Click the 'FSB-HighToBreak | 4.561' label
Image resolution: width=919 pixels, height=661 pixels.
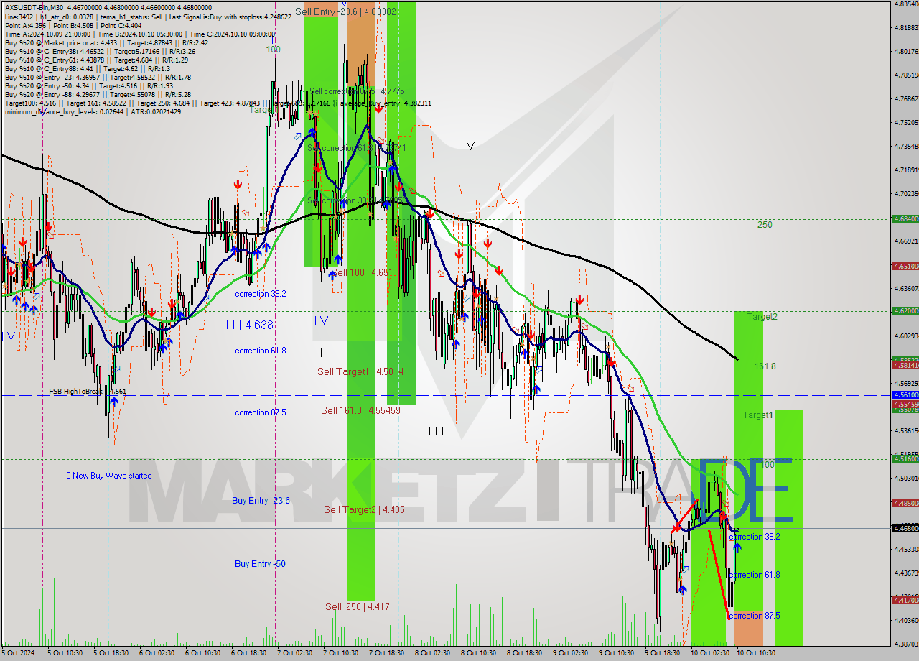point(88,392)
